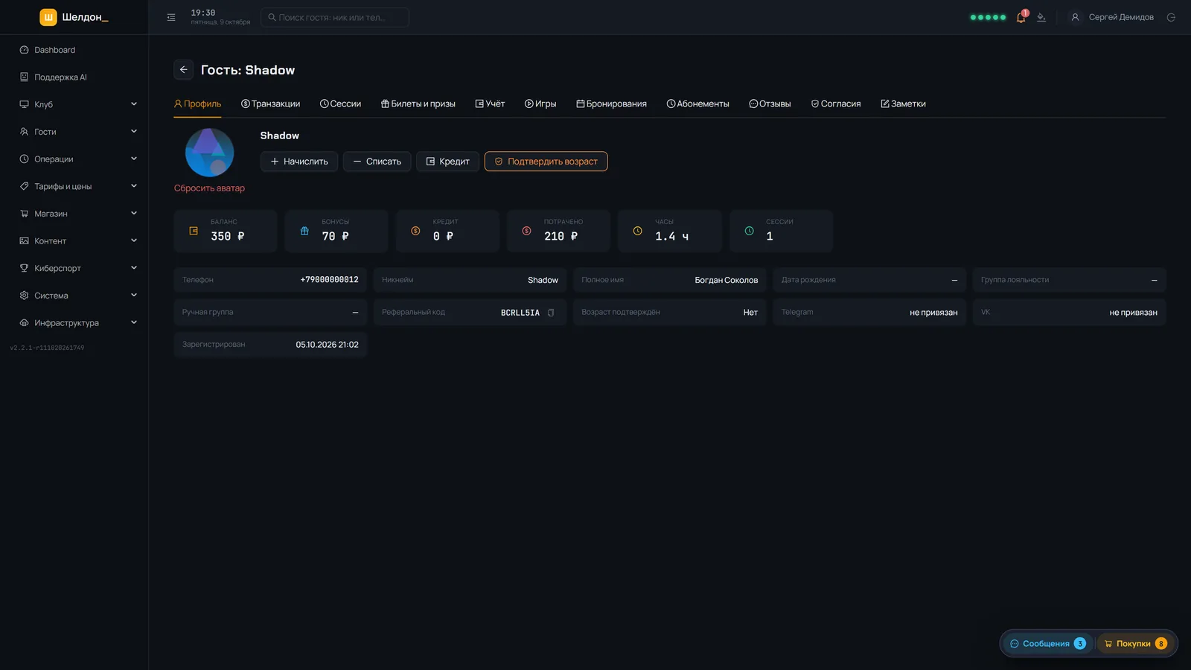Click the Shadow guest avatar image

(x=209, y=152)
